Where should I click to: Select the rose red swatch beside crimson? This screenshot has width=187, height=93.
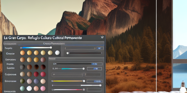click(x=43, y=74)
